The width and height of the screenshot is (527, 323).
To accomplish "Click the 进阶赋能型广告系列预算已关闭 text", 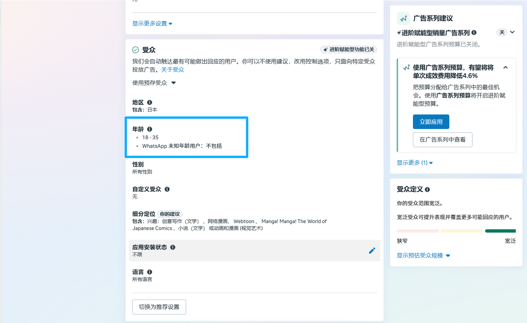I will [x=438, y=44].
